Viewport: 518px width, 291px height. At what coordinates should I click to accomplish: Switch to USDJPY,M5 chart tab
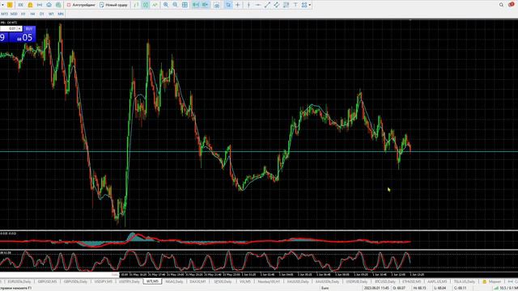click(103, 281)
